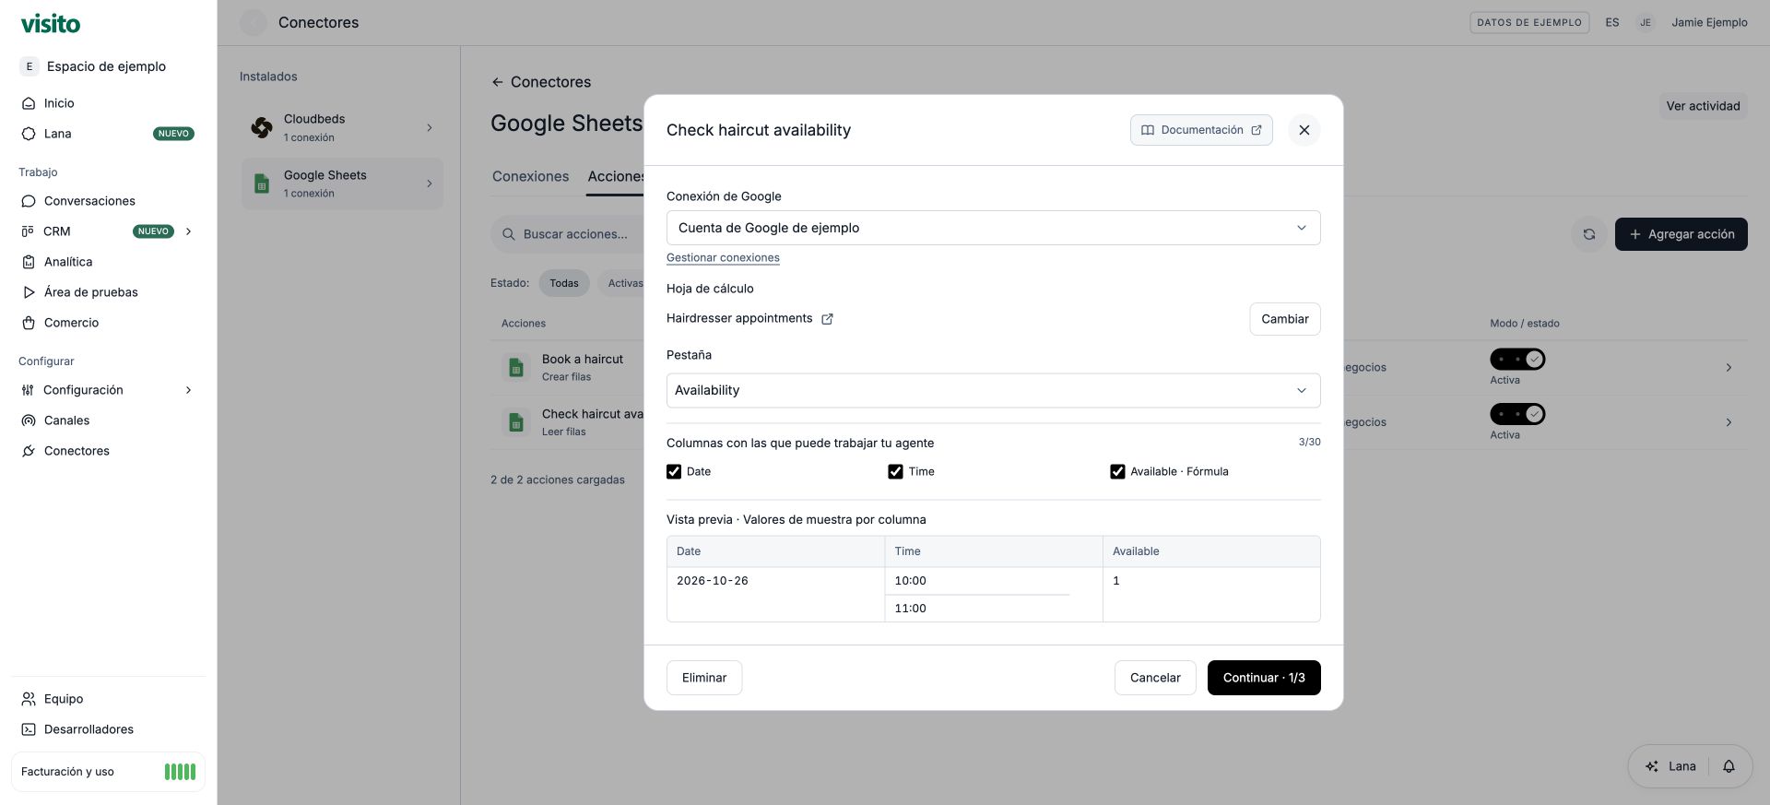
Task: Click the back arrow next to Conectores
Action: tap(497, 82)
